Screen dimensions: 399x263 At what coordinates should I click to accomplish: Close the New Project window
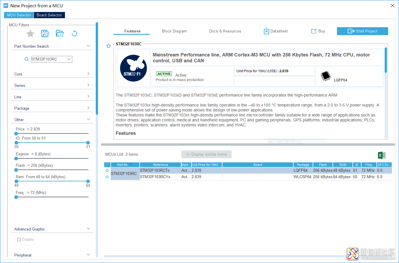point(393,6)
